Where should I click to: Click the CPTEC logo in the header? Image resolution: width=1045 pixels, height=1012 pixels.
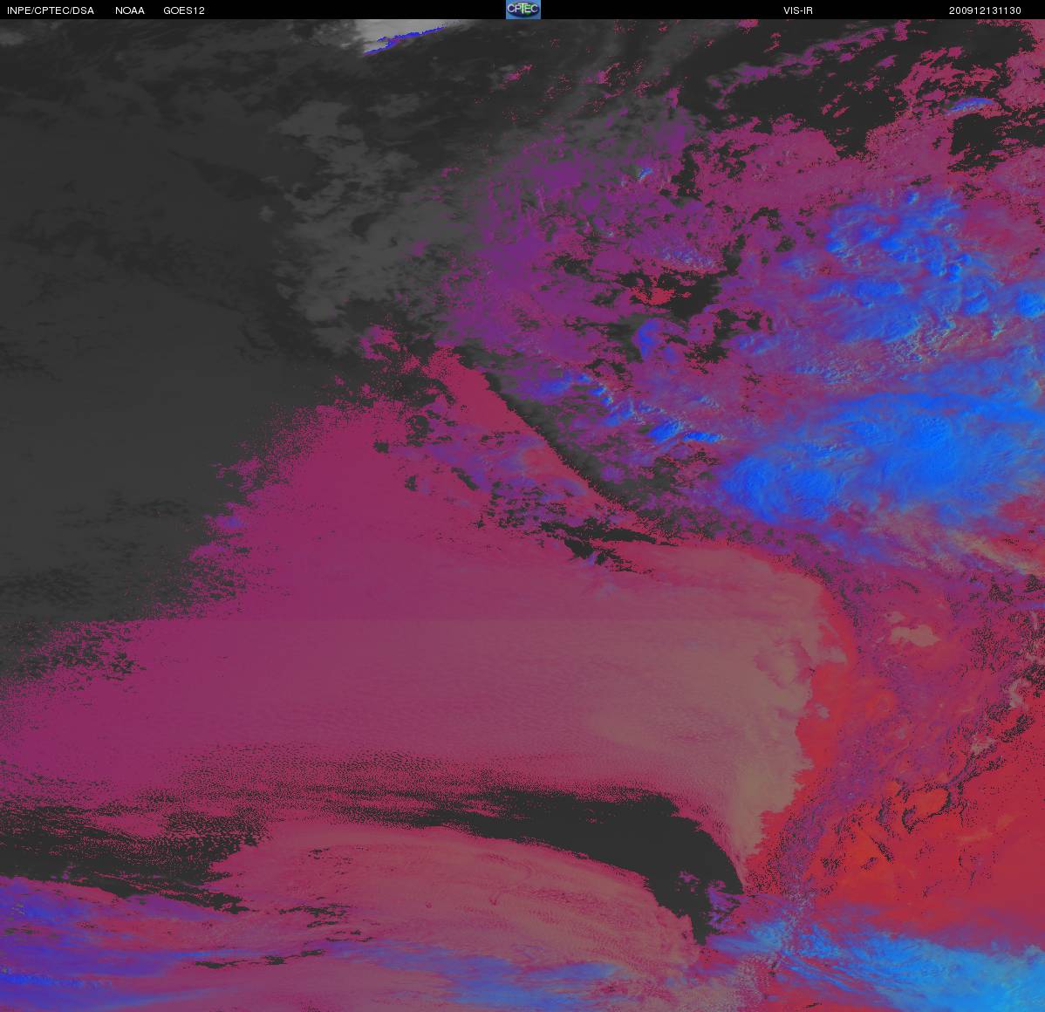tap(523, 10)
